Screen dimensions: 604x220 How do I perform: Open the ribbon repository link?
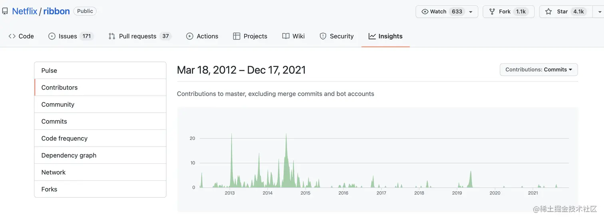56,11
